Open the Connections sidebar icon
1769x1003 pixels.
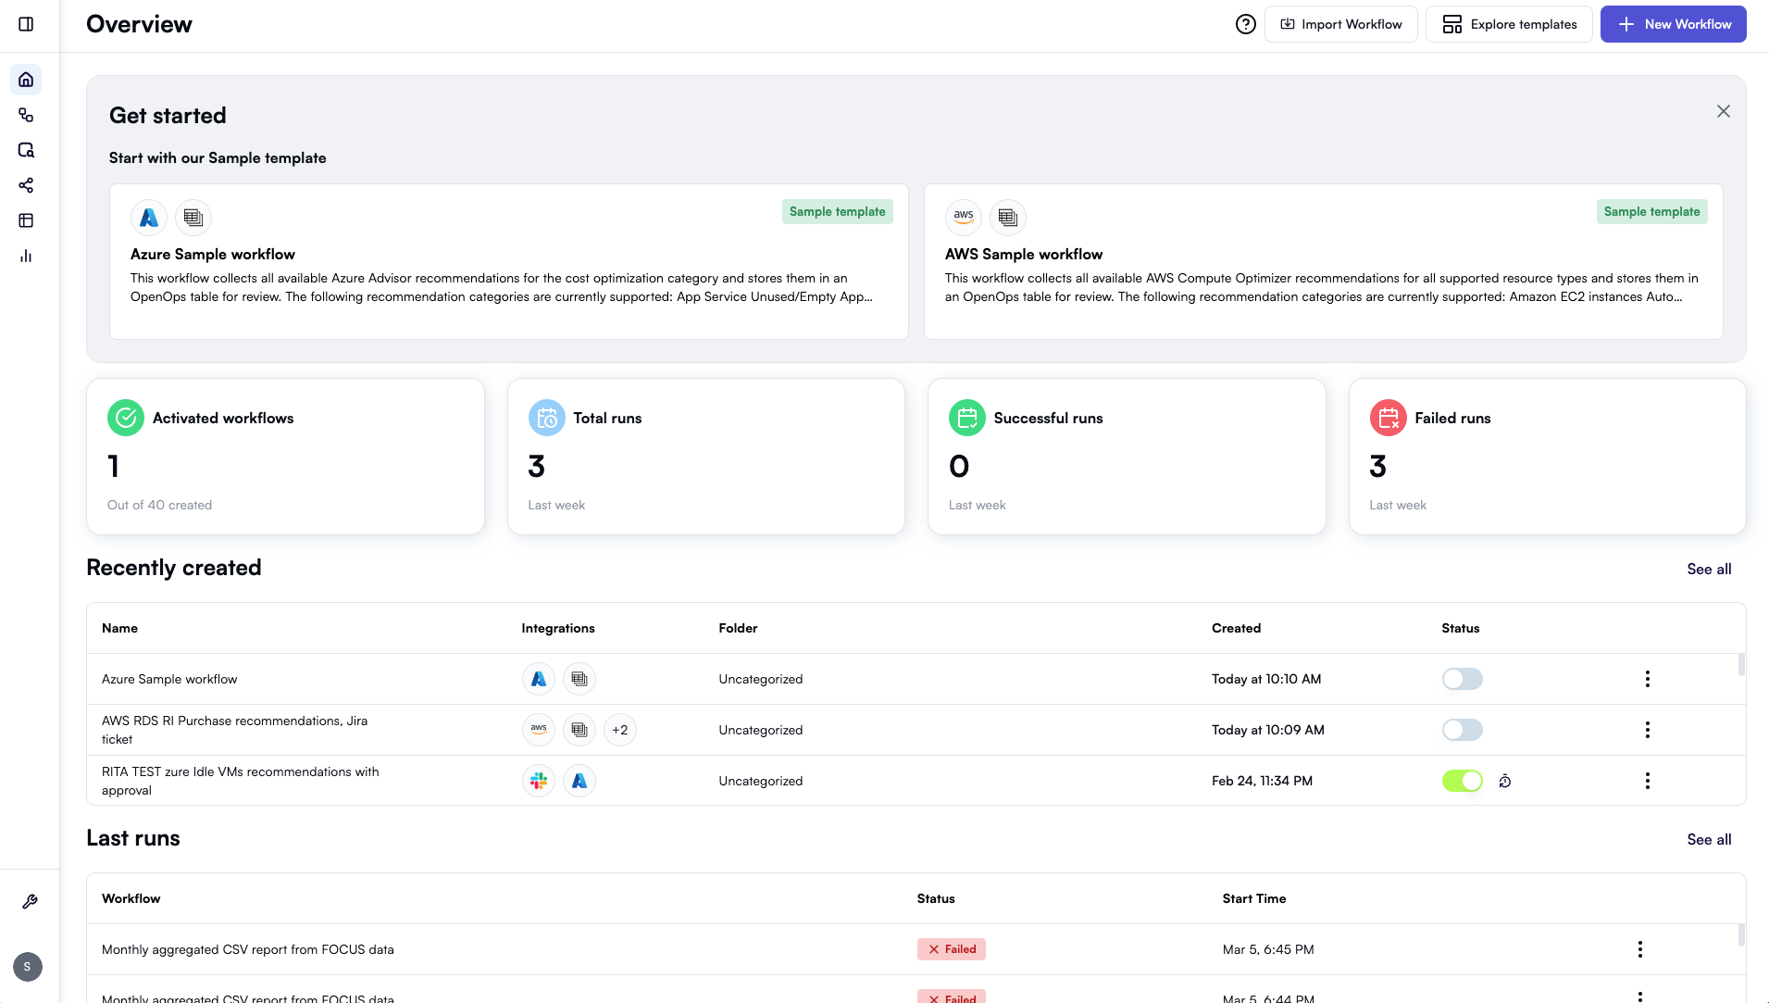tap(26, 185)
